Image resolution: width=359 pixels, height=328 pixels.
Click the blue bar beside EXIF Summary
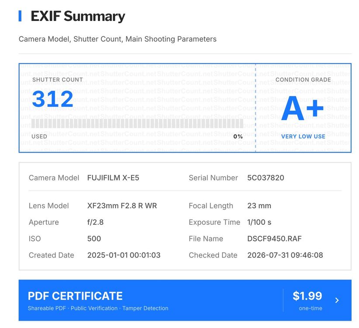click(x=20, y=16)
